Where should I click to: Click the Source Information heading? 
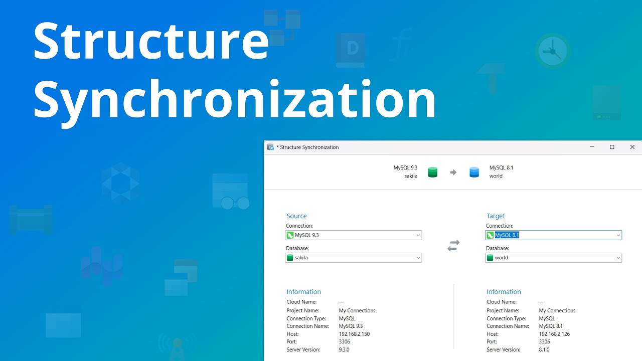(303, 292)
